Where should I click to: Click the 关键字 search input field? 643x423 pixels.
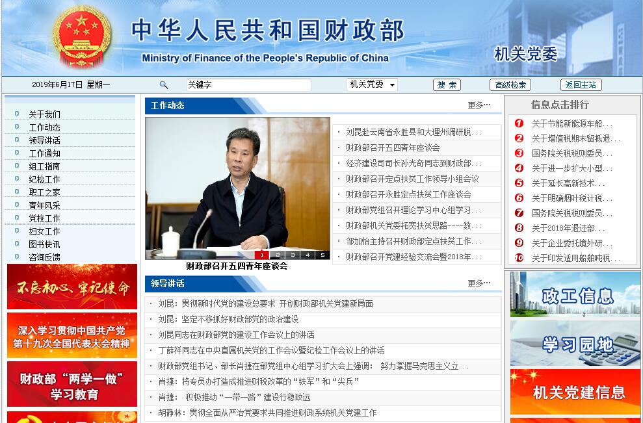(x=248, y=85)
